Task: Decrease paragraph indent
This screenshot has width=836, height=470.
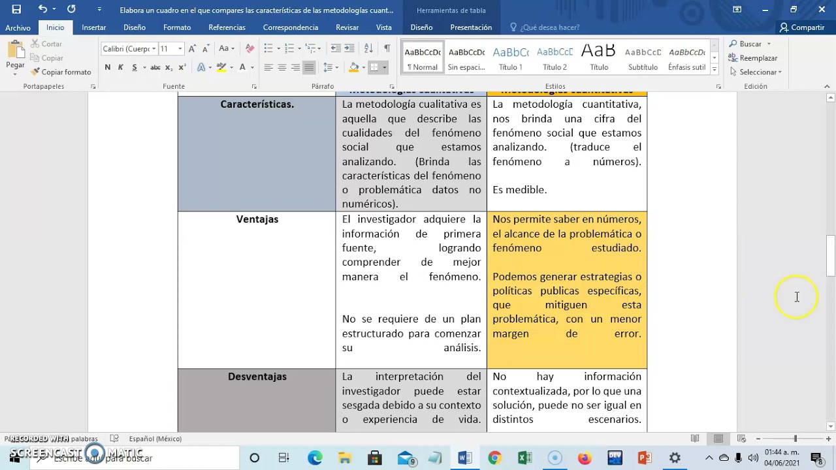Action: click(336, 49)
